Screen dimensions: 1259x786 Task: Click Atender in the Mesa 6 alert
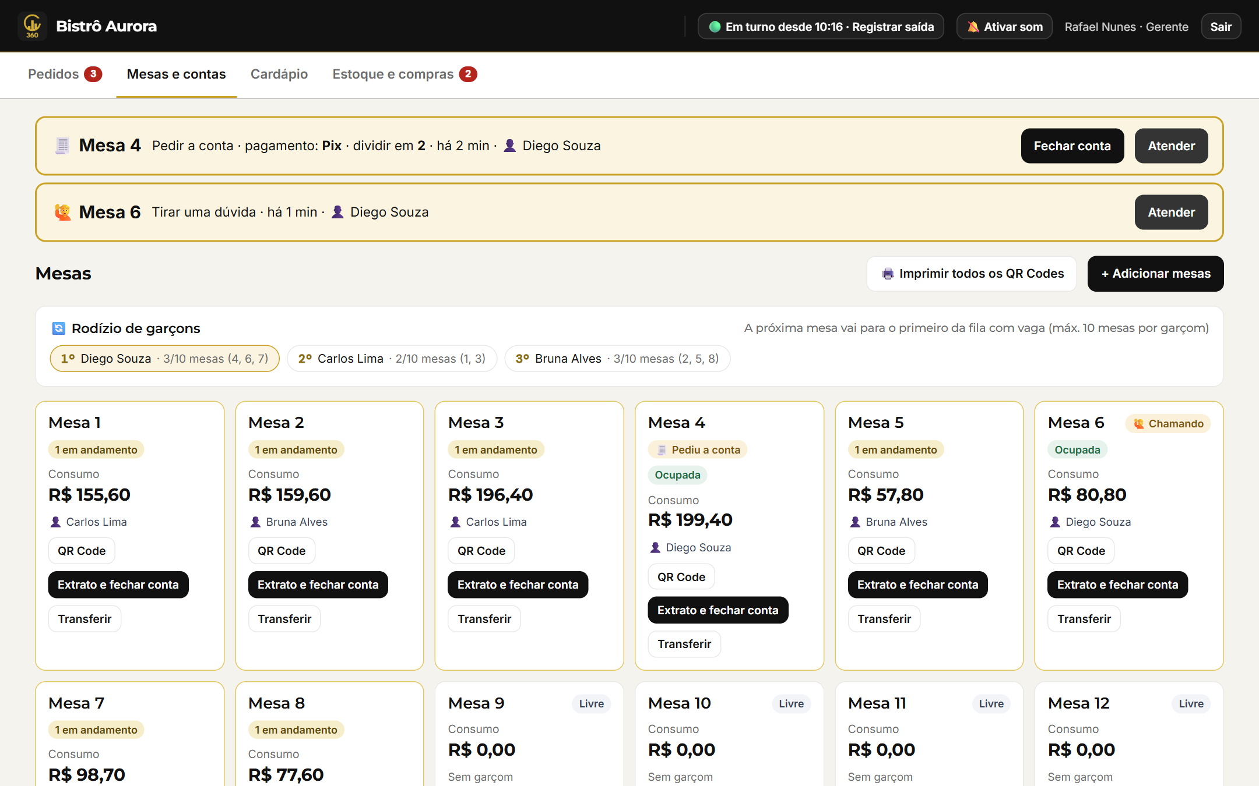1172,212
